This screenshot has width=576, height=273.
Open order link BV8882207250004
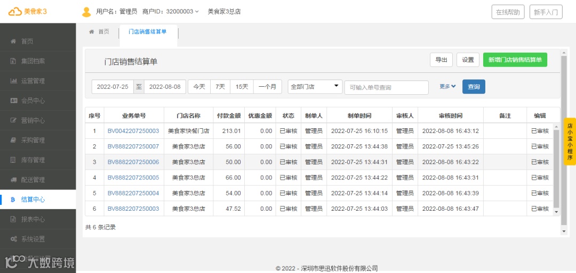coord(133,193)
